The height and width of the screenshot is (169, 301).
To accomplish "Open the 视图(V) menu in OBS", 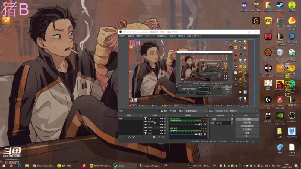I will pyautogui.click(x=139, y=36).
